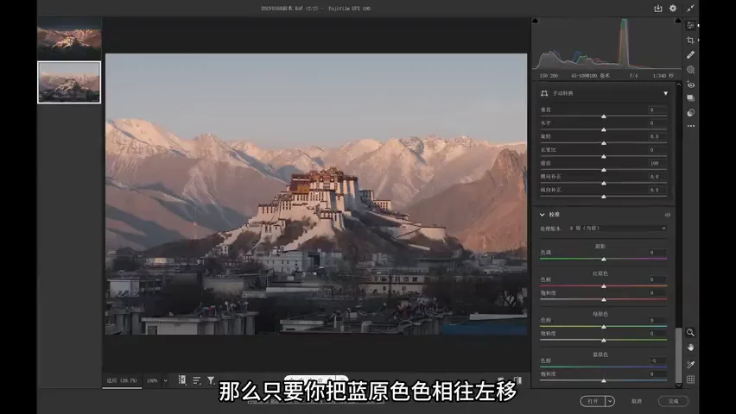Adjust the Vertical (垂直) transform slider
This screenshot has height=414, width=736.
click(604, 116)
